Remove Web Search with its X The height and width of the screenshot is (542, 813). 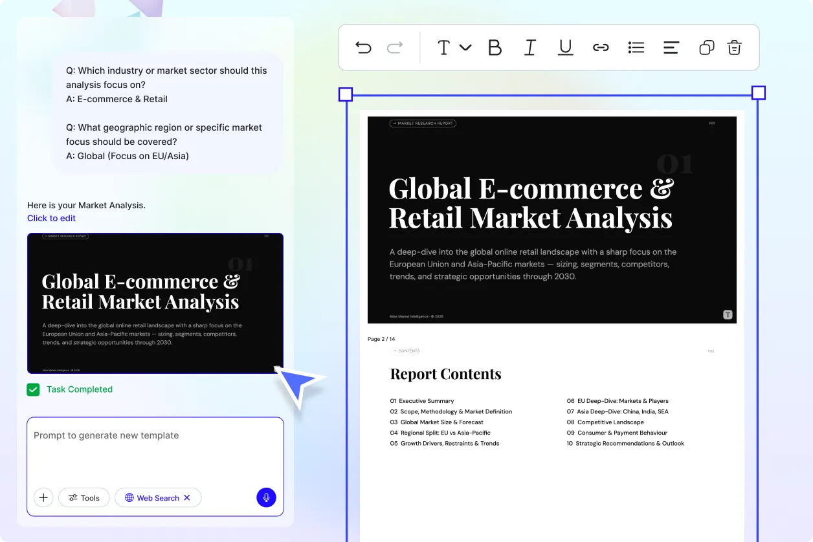coord(187,497)
